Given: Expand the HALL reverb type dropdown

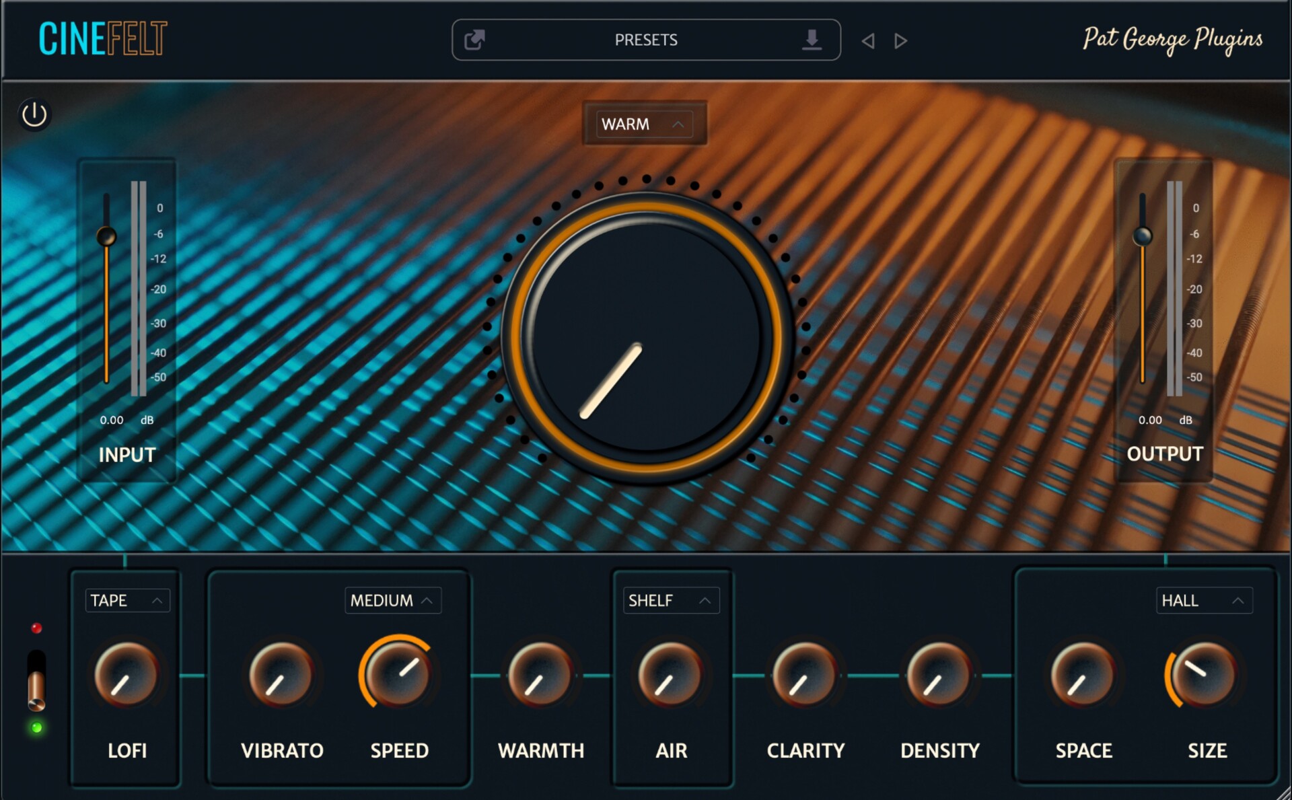Looking at the screenshot, I should 1204,600.
